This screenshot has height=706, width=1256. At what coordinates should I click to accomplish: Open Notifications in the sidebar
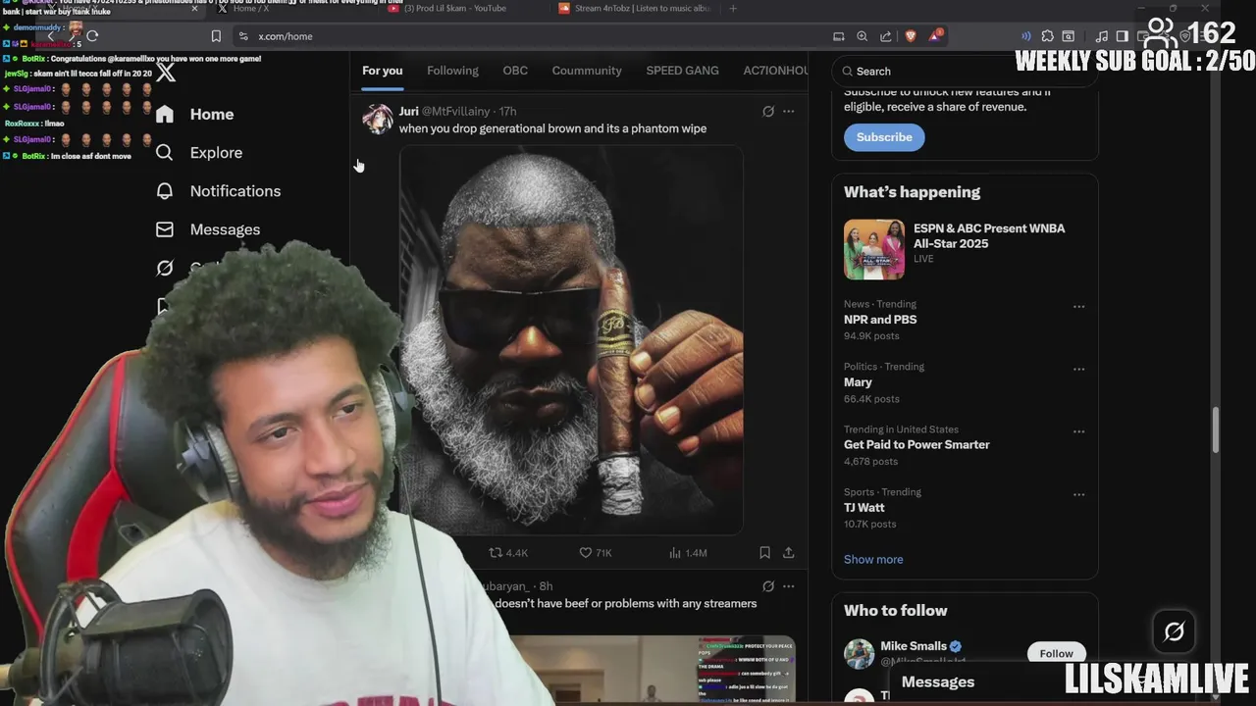(x=235, y=190)
